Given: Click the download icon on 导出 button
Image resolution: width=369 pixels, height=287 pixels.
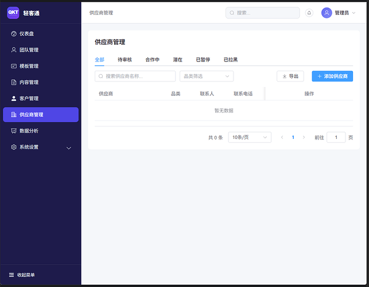Looking at the screenshot, I should pos(284,76).
